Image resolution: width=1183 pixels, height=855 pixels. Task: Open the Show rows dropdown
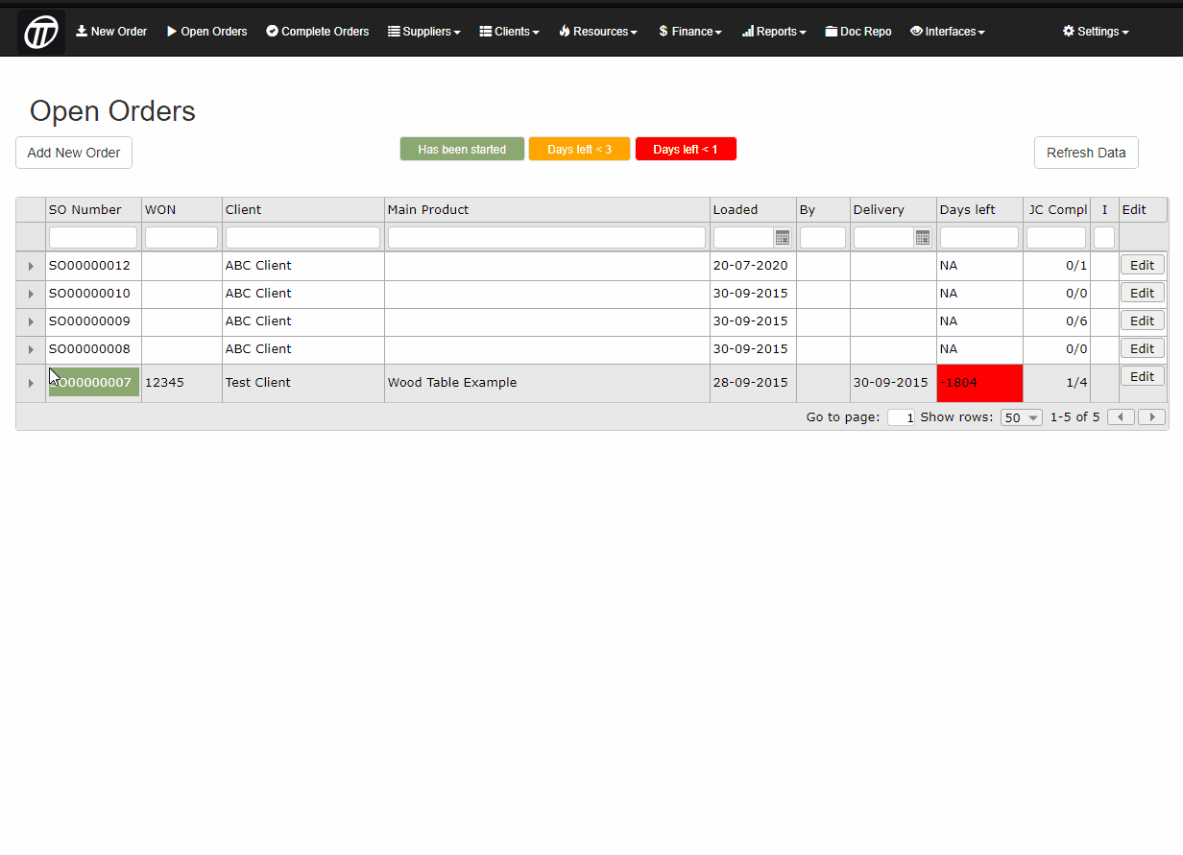(x=1021, y=417)
